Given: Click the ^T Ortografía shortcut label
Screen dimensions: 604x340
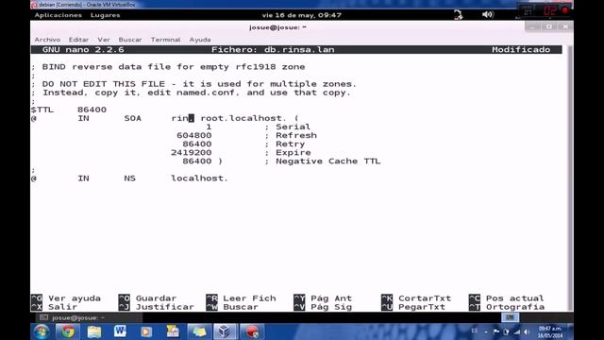Looking at the screenshot, I should tap(507, 307).
